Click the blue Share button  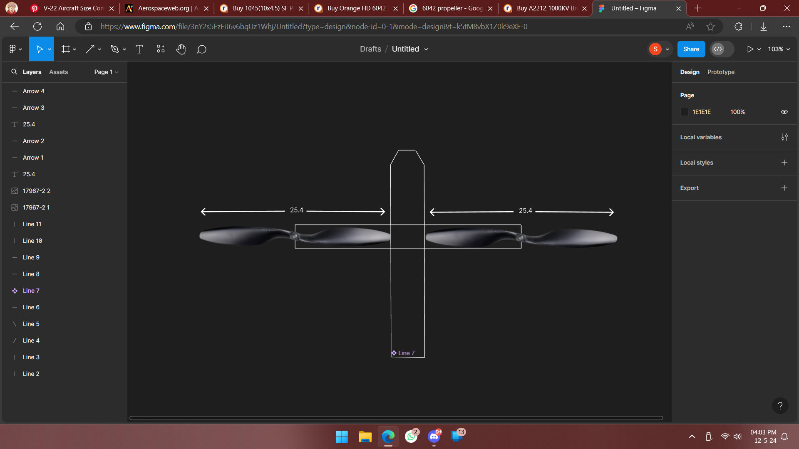tap(691, 49)
